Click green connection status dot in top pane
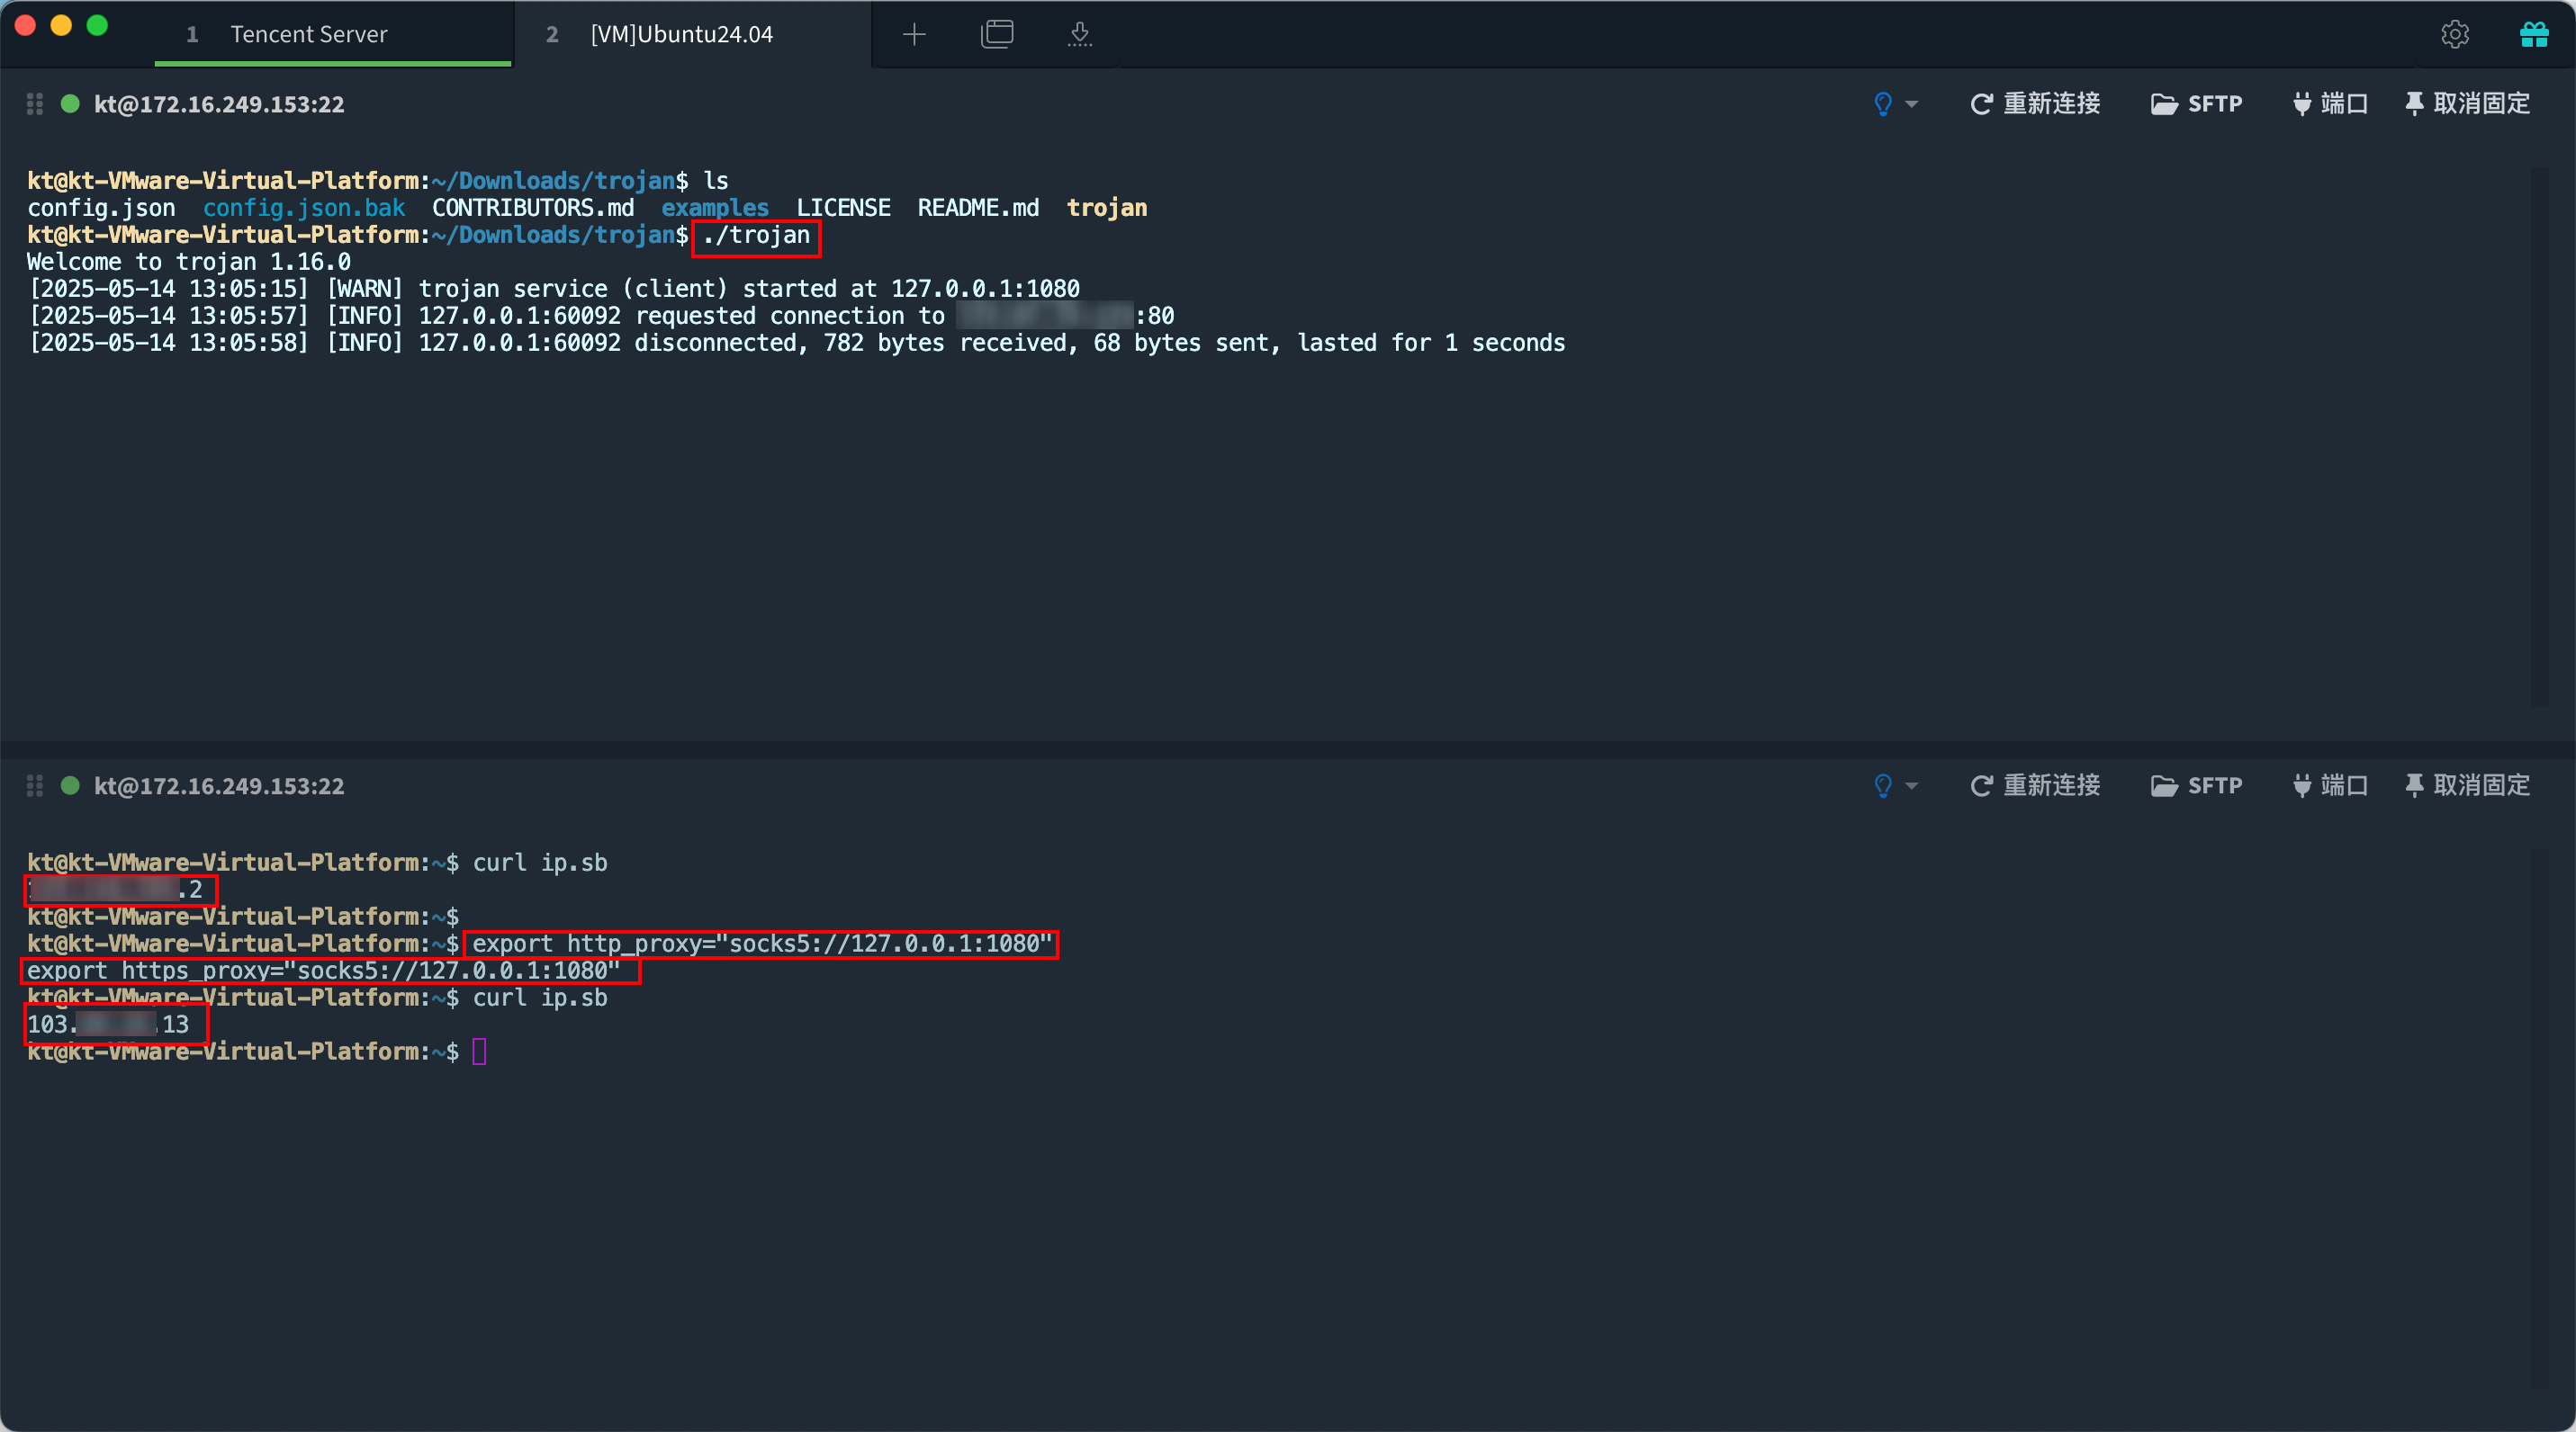This screenshot has height=1432, width=2576. click(x=70, y=103)
